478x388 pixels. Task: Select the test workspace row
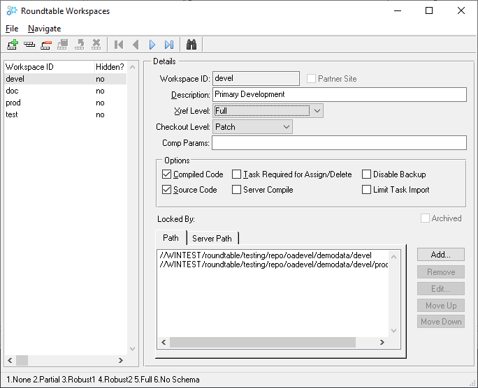coord(65,114)
